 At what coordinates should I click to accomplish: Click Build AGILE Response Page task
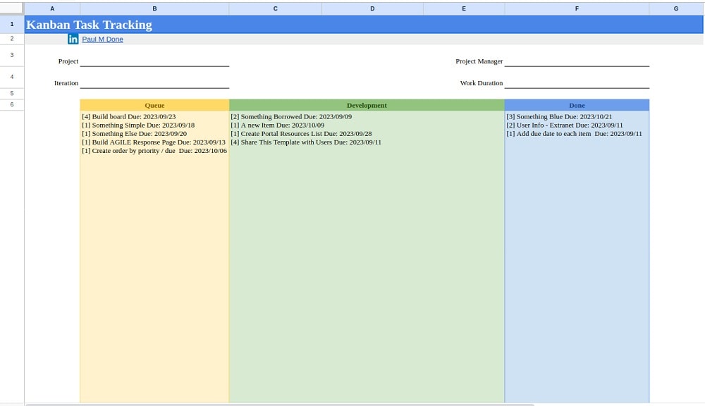point(153,142)
